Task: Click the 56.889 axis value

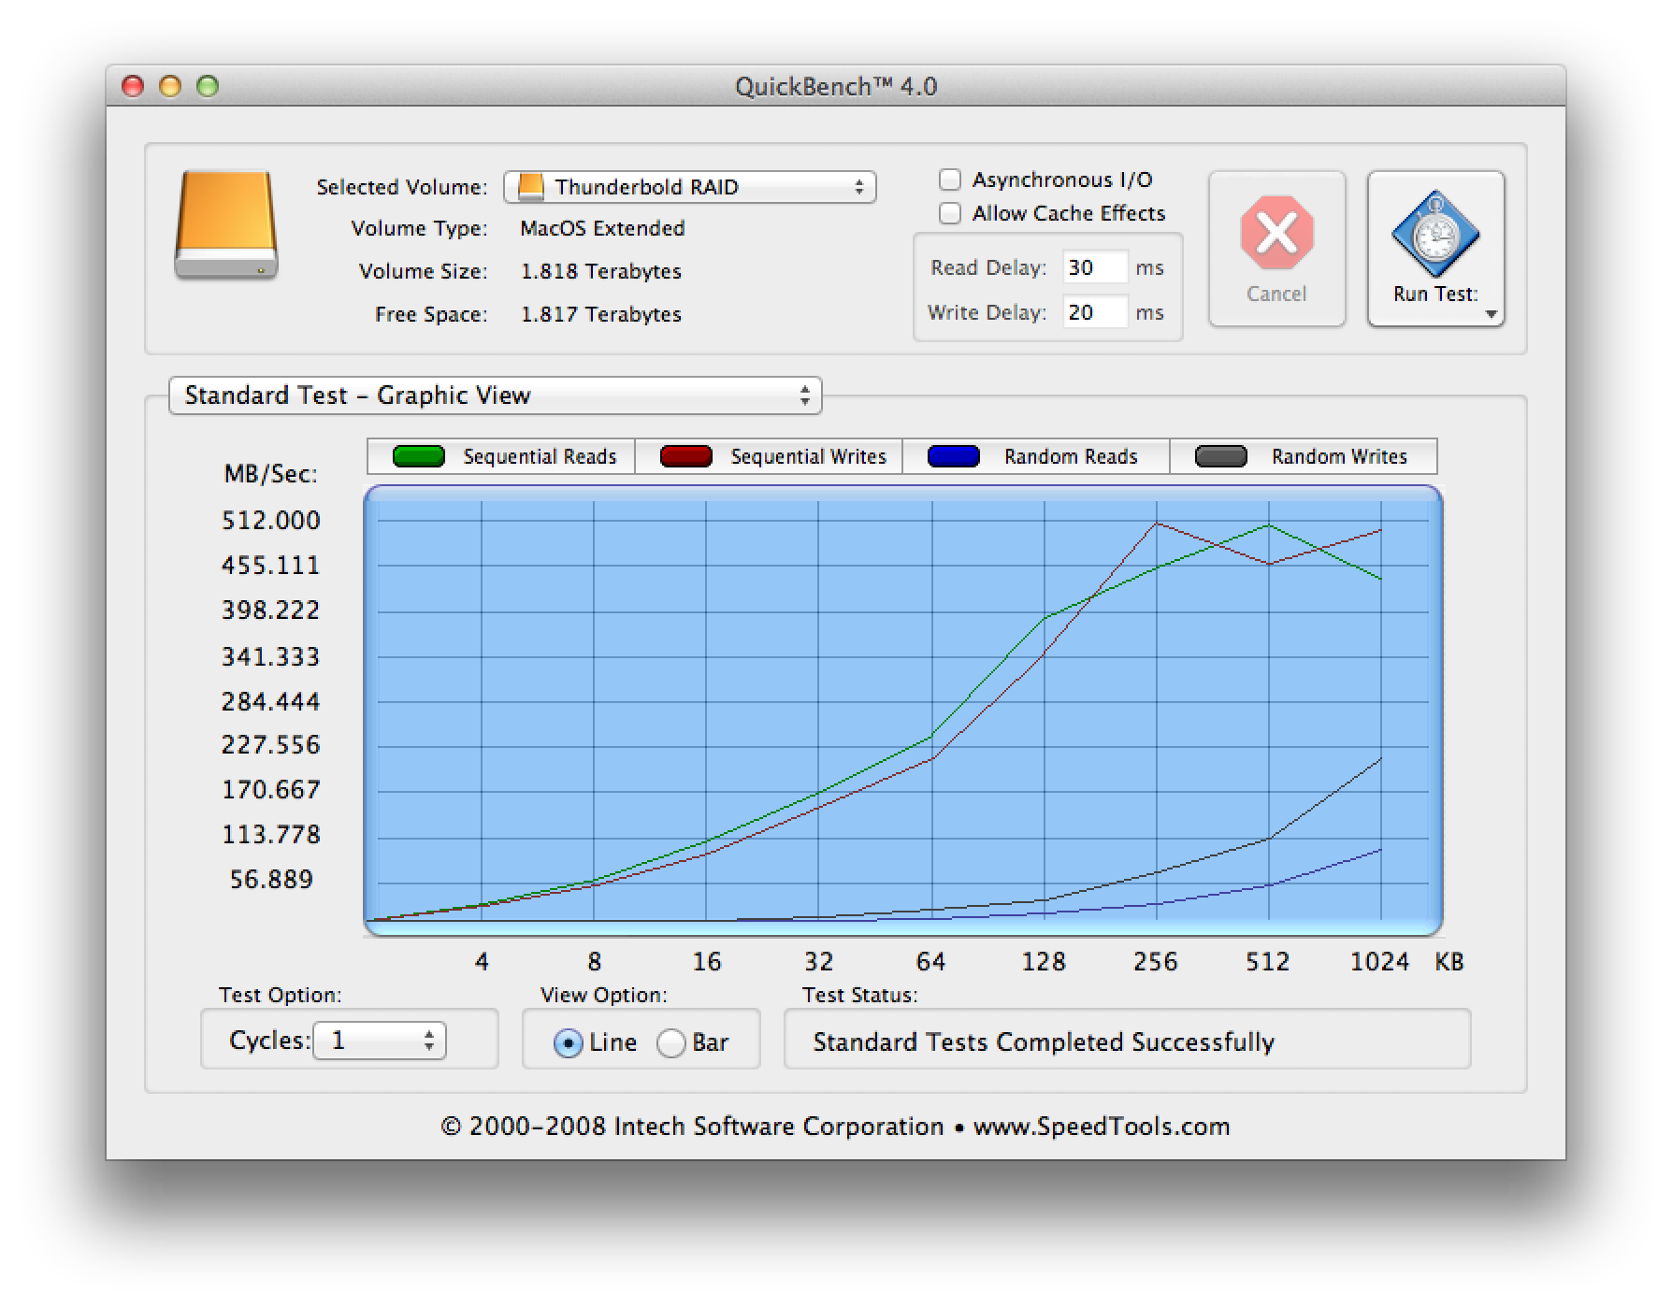Action: coord(271,879)
